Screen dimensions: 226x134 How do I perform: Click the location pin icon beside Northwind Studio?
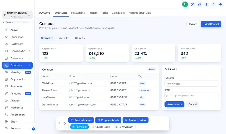click(5, 15)
